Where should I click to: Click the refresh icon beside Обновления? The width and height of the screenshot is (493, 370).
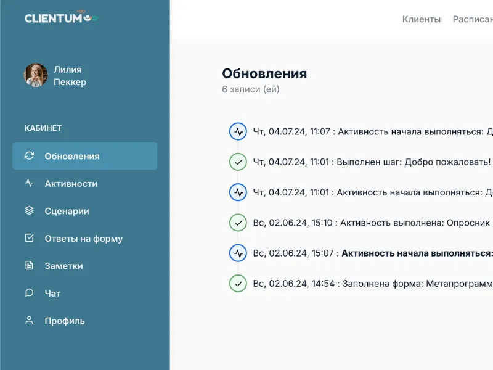(29, 156)
